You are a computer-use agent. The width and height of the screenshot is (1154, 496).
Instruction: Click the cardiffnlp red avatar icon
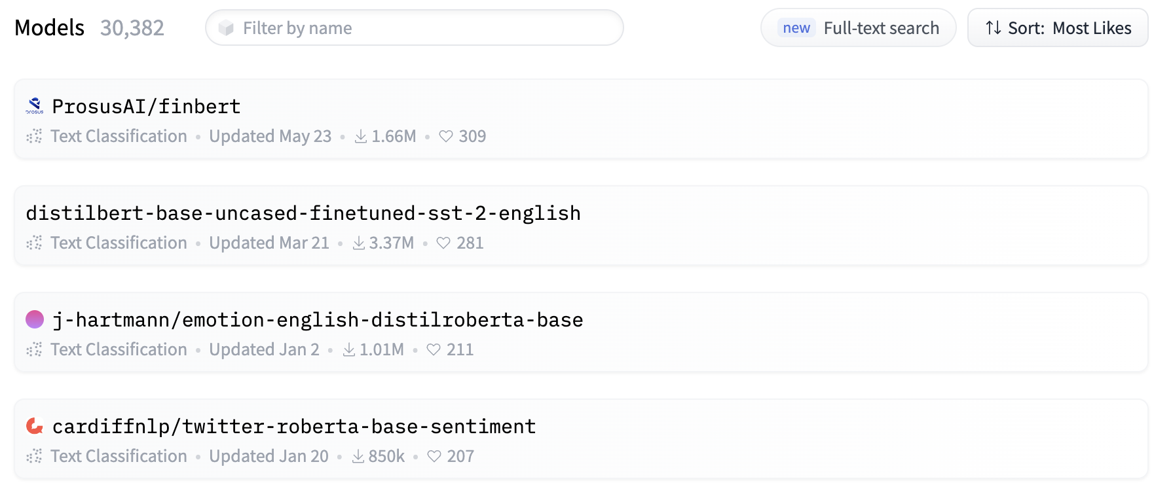click(35, 426)
